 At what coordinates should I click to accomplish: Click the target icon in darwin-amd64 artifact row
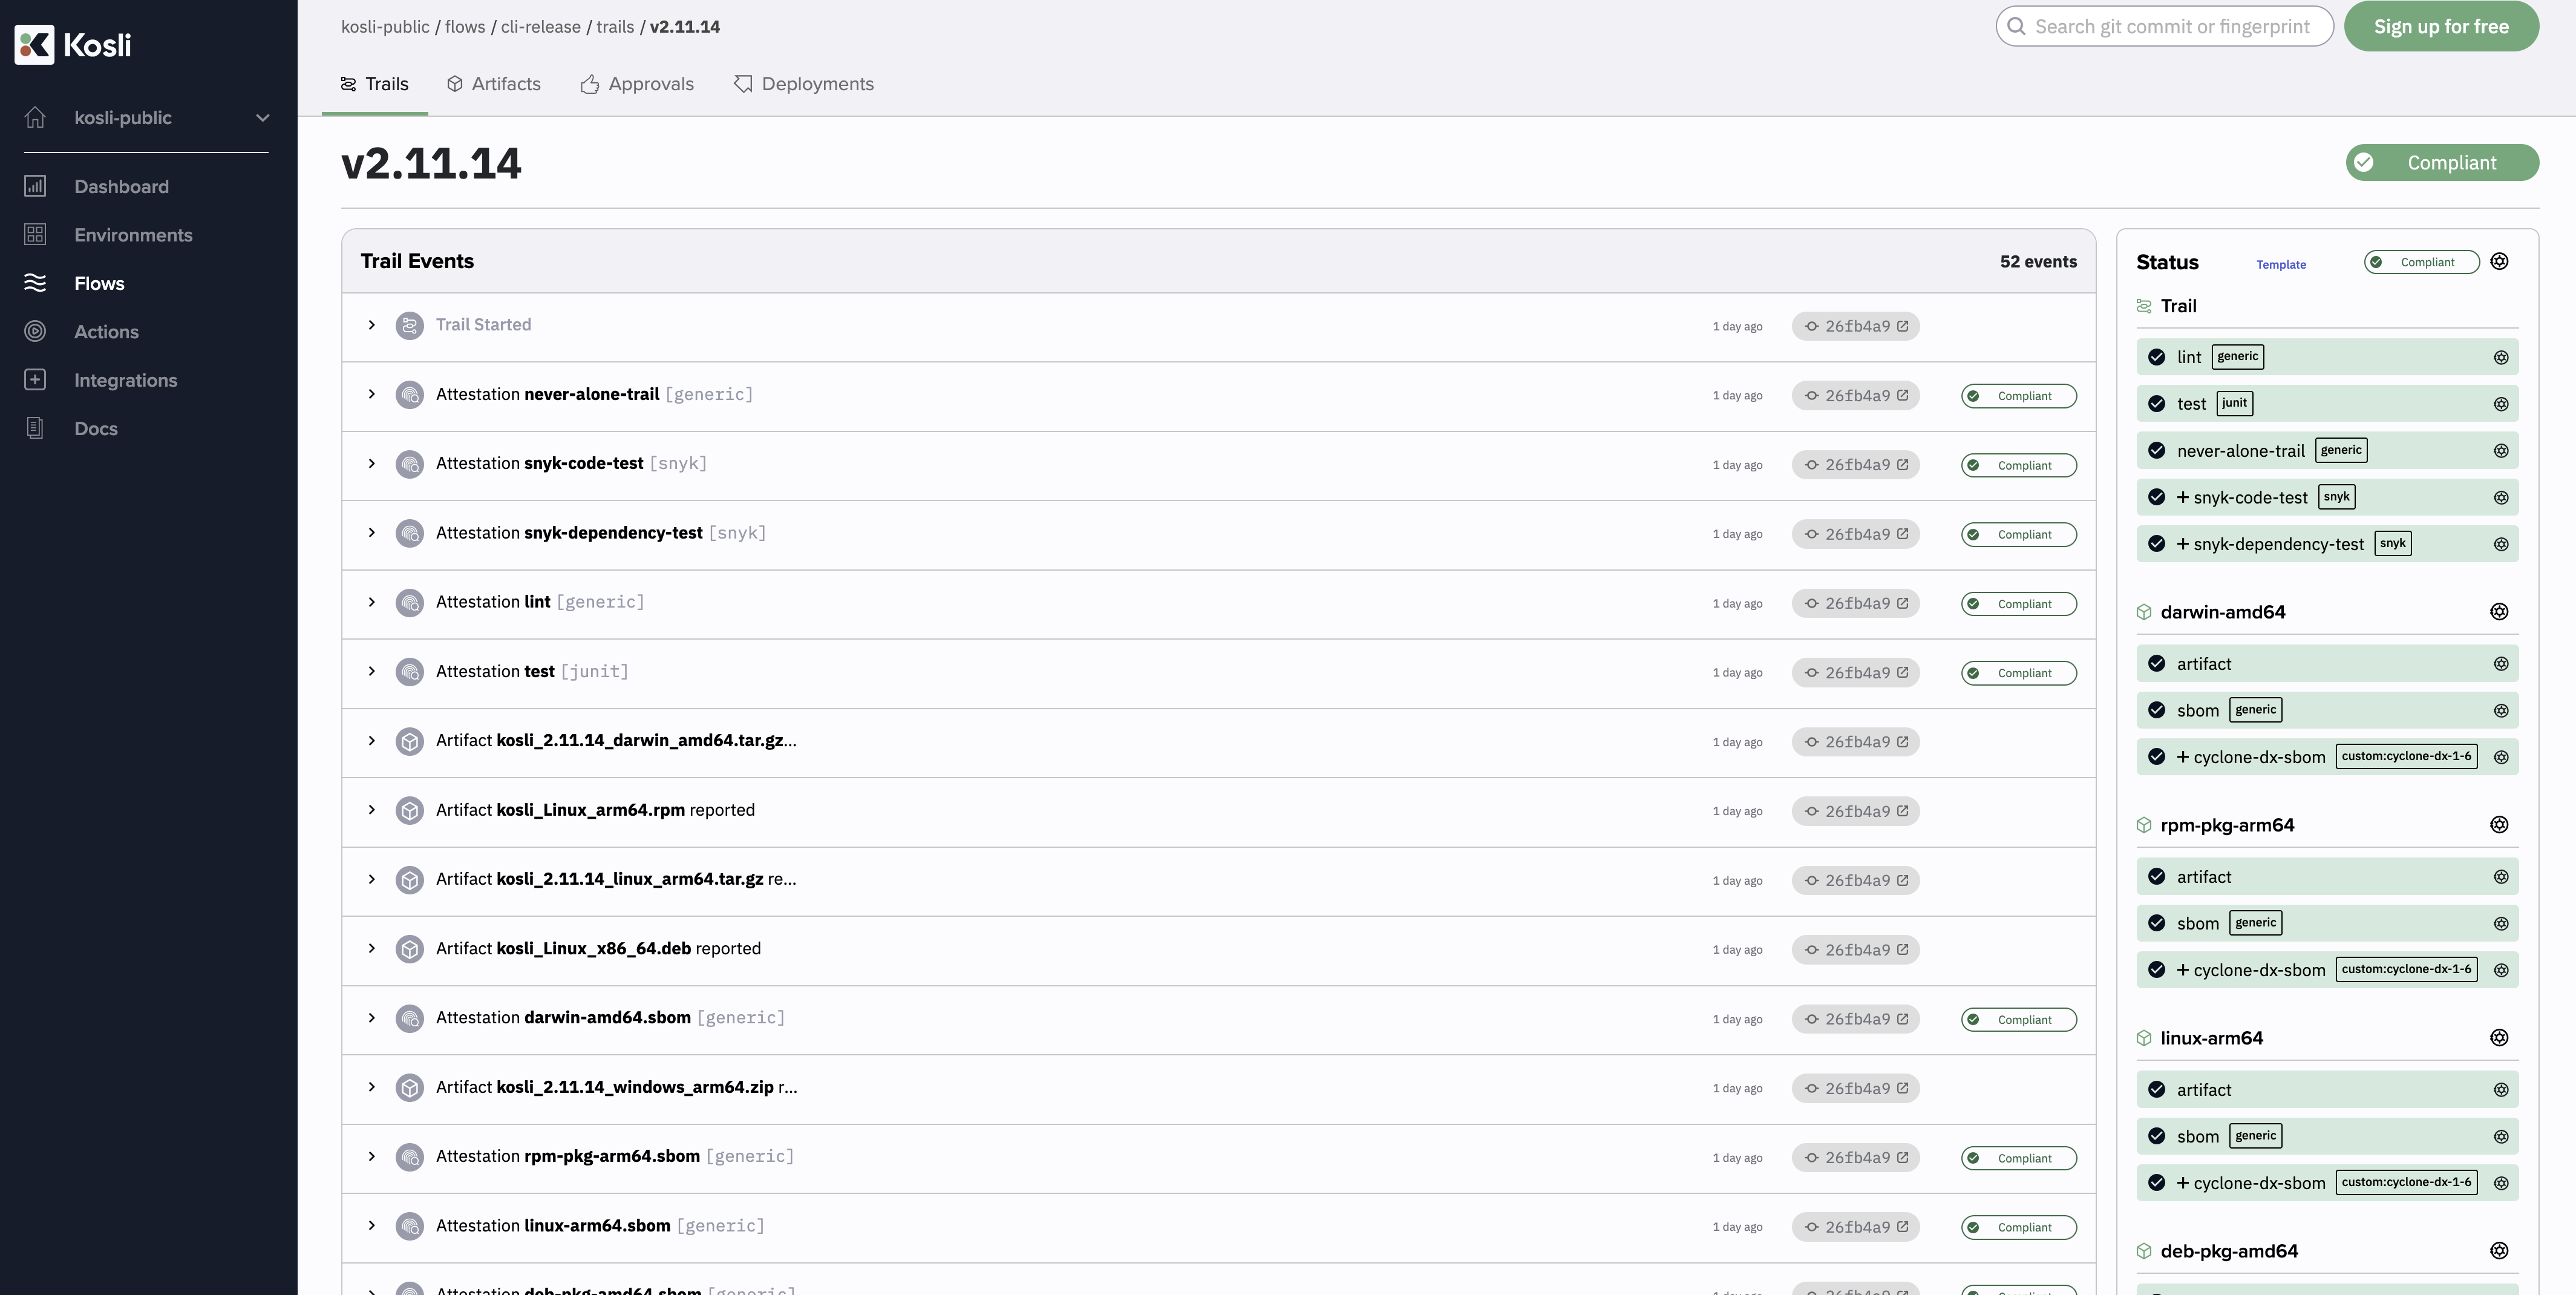pyautogui.click(x=2500, y=664)
